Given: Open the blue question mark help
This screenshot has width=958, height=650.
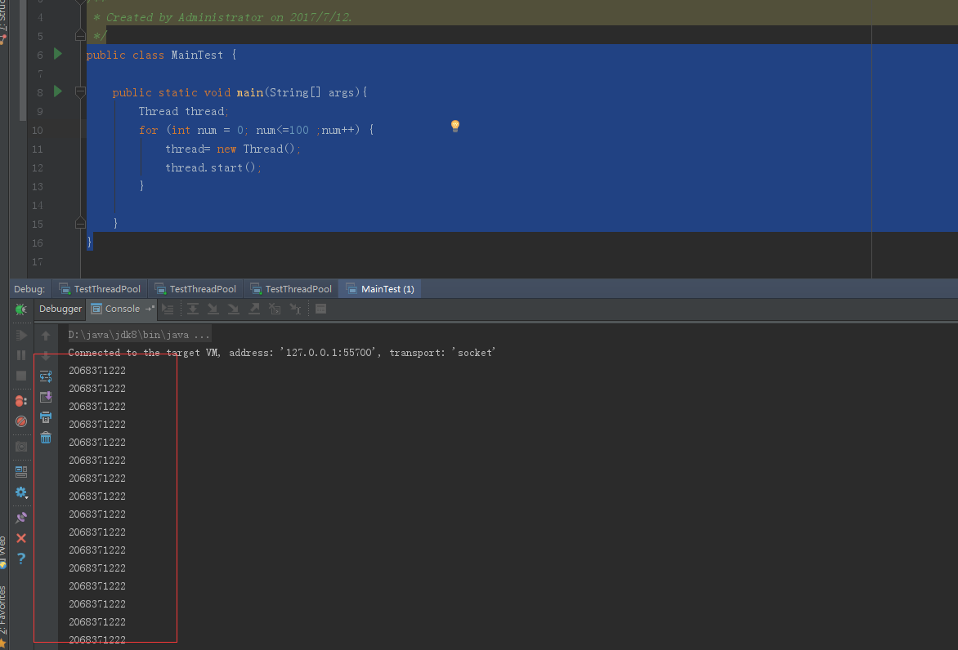Looking at the screenshot, I should point(21,558).
